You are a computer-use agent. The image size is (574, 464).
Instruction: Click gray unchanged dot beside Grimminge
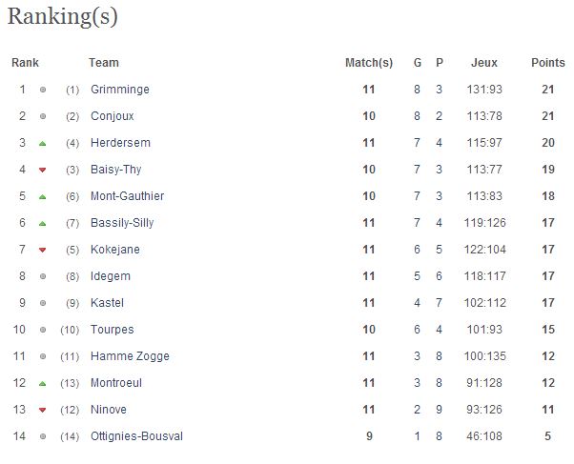click(x=43, y=90)
